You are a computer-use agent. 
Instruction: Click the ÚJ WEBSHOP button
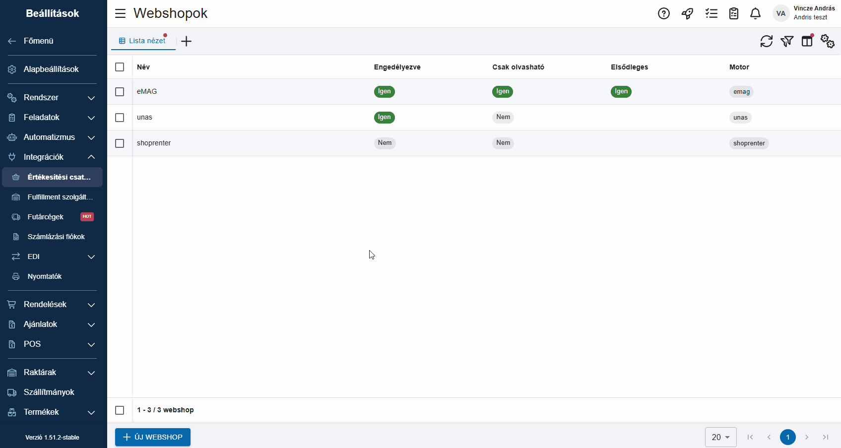coord(153,437)
